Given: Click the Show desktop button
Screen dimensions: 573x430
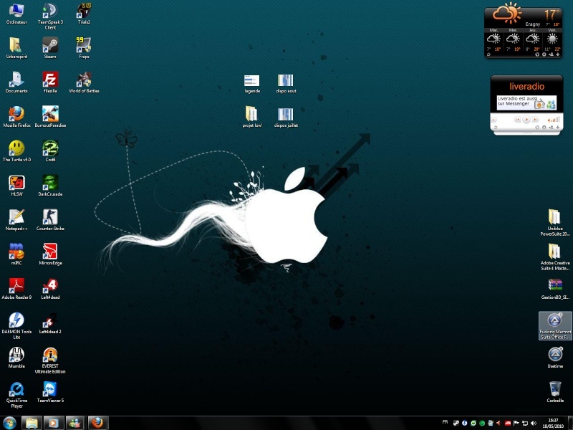Looking at the screenshot, I should coord(570,423).
